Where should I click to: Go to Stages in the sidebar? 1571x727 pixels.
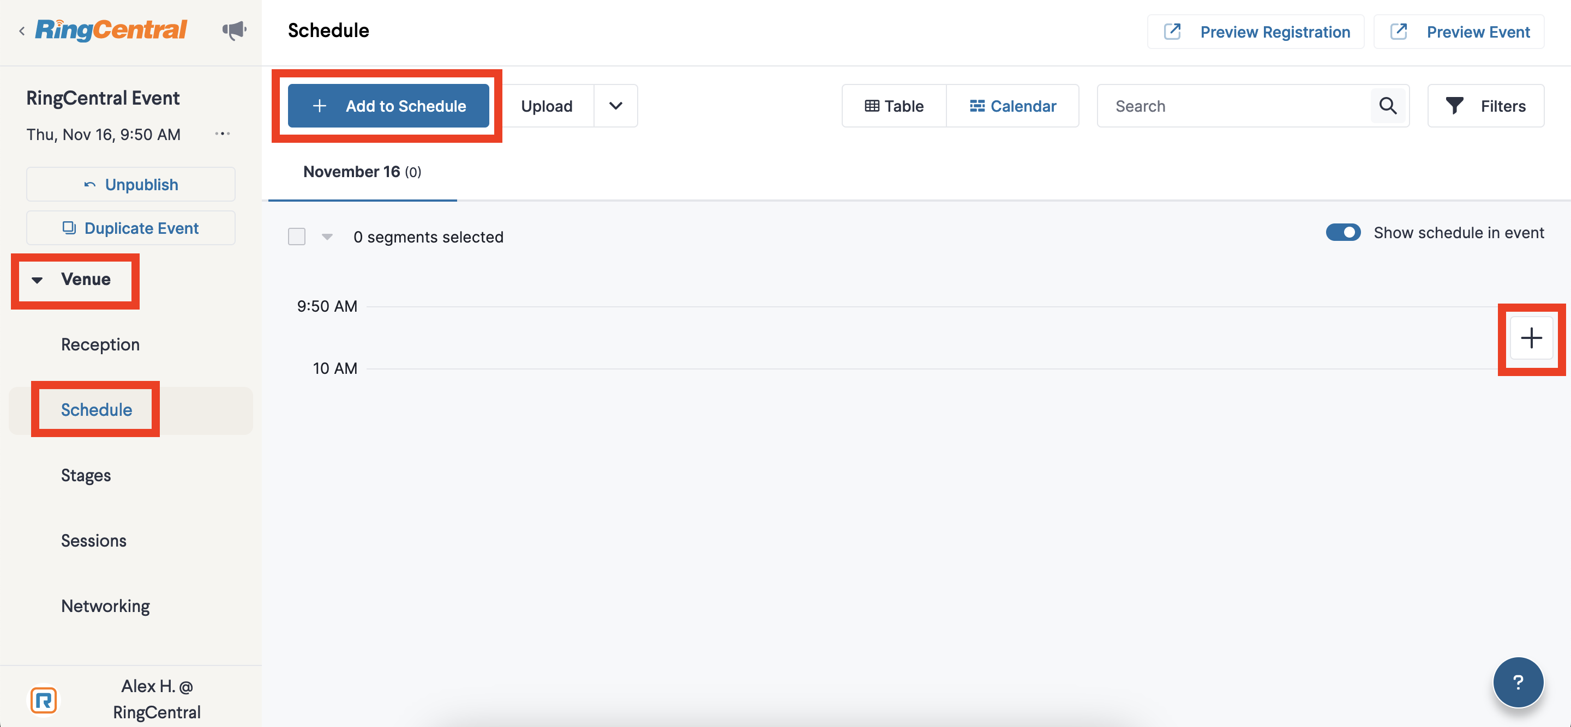(86, 475)
